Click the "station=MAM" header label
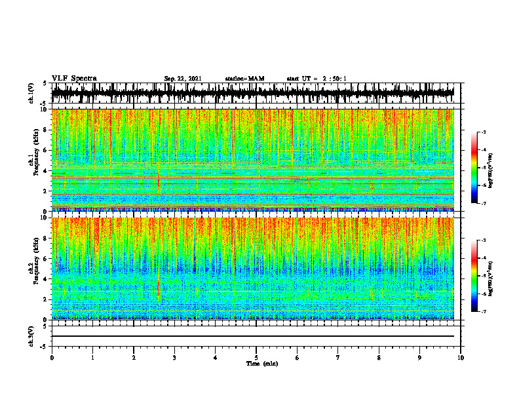The width and height of the screenshot is (519, 401). point(244,79)
